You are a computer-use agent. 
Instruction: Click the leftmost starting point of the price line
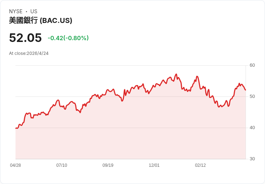point(16,128)
